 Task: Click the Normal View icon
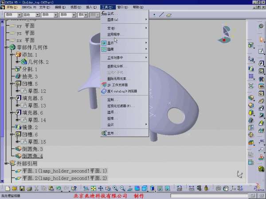pyautogui.click(x=130, y=188)
